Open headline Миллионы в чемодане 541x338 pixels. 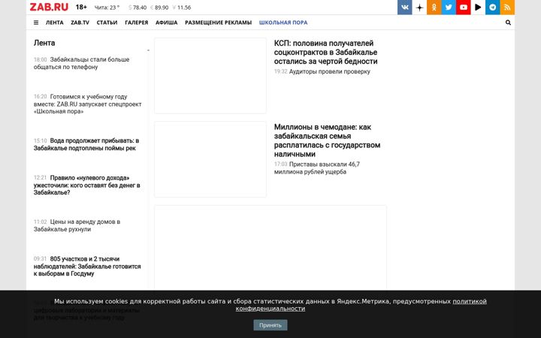tap(327, 140)
